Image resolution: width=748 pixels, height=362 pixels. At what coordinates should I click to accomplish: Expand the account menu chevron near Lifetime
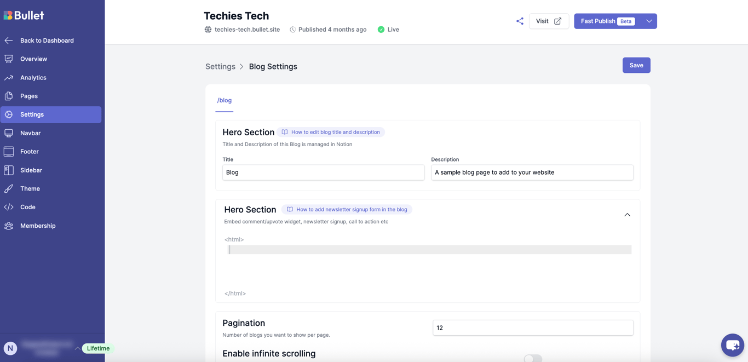point(77,348)
